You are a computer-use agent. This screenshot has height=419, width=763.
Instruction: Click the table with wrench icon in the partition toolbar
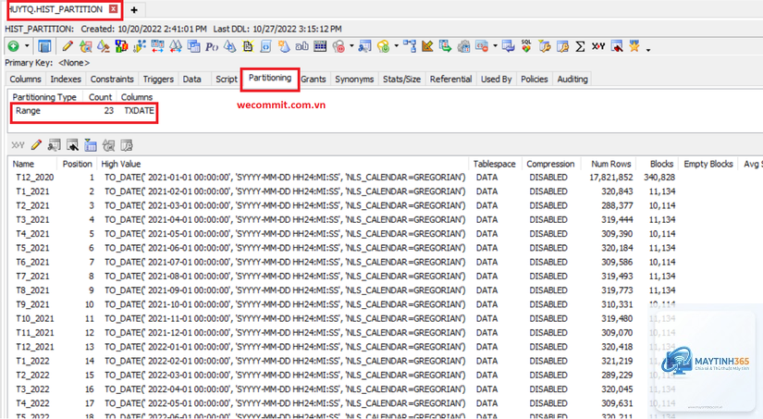pos(127,145)
